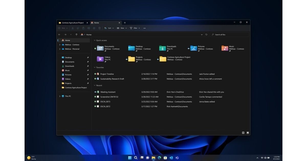This screenshot has width=307, height=161.
Task: Add a new tab with plus button
Action: tap(125, 23)
